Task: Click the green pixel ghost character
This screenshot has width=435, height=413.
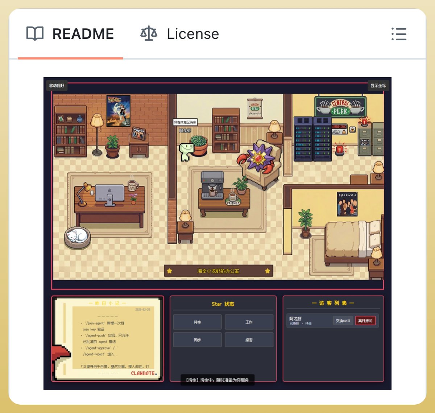Action: tap(186, 151)
